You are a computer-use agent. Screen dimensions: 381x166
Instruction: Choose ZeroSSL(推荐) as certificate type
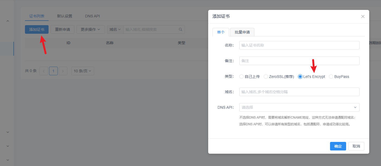tap(266, 77)
